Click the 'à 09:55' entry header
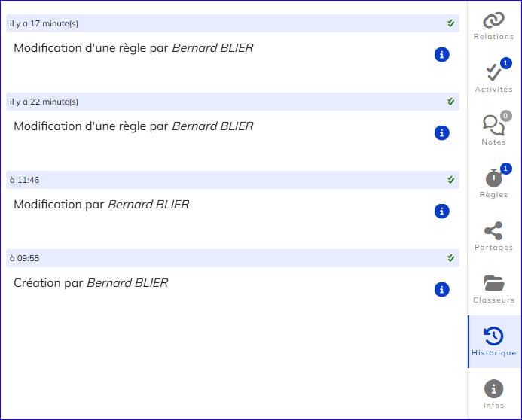The width and height of the screenshot is (522, 420). tap(233, 258)
